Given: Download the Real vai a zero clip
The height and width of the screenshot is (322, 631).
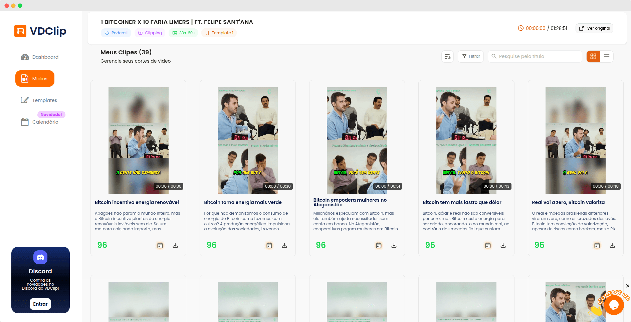Looking at the screenshot, I should pos(612,245).
